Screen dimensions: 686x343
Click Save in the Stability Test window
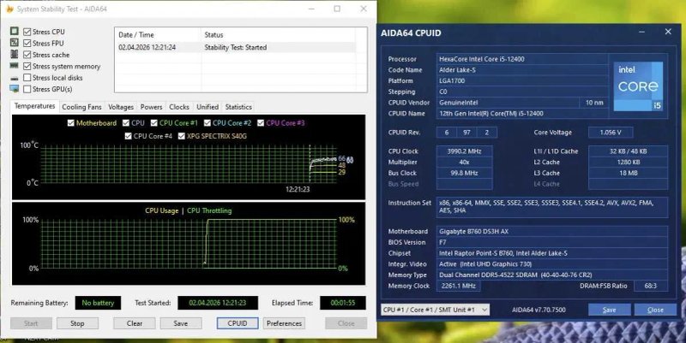[181, 323]
